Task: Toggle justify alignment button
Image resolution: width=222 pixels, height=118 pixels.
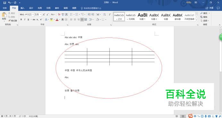Action: 82,20
